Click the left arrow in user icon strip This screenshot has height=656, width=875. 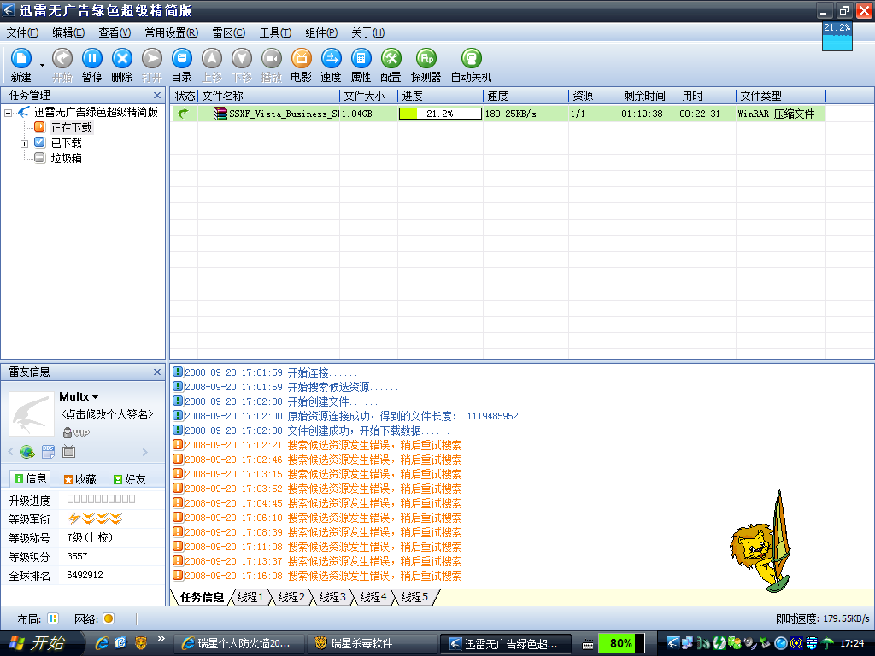tap(10, 452)
